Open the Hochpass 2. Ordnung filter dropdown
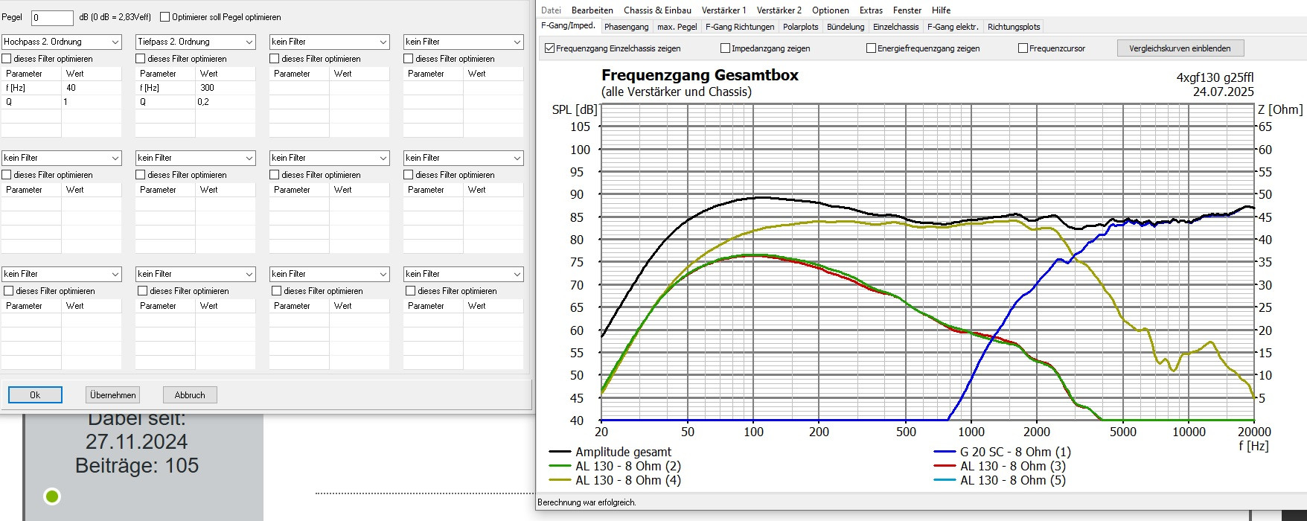 [61, 42]
